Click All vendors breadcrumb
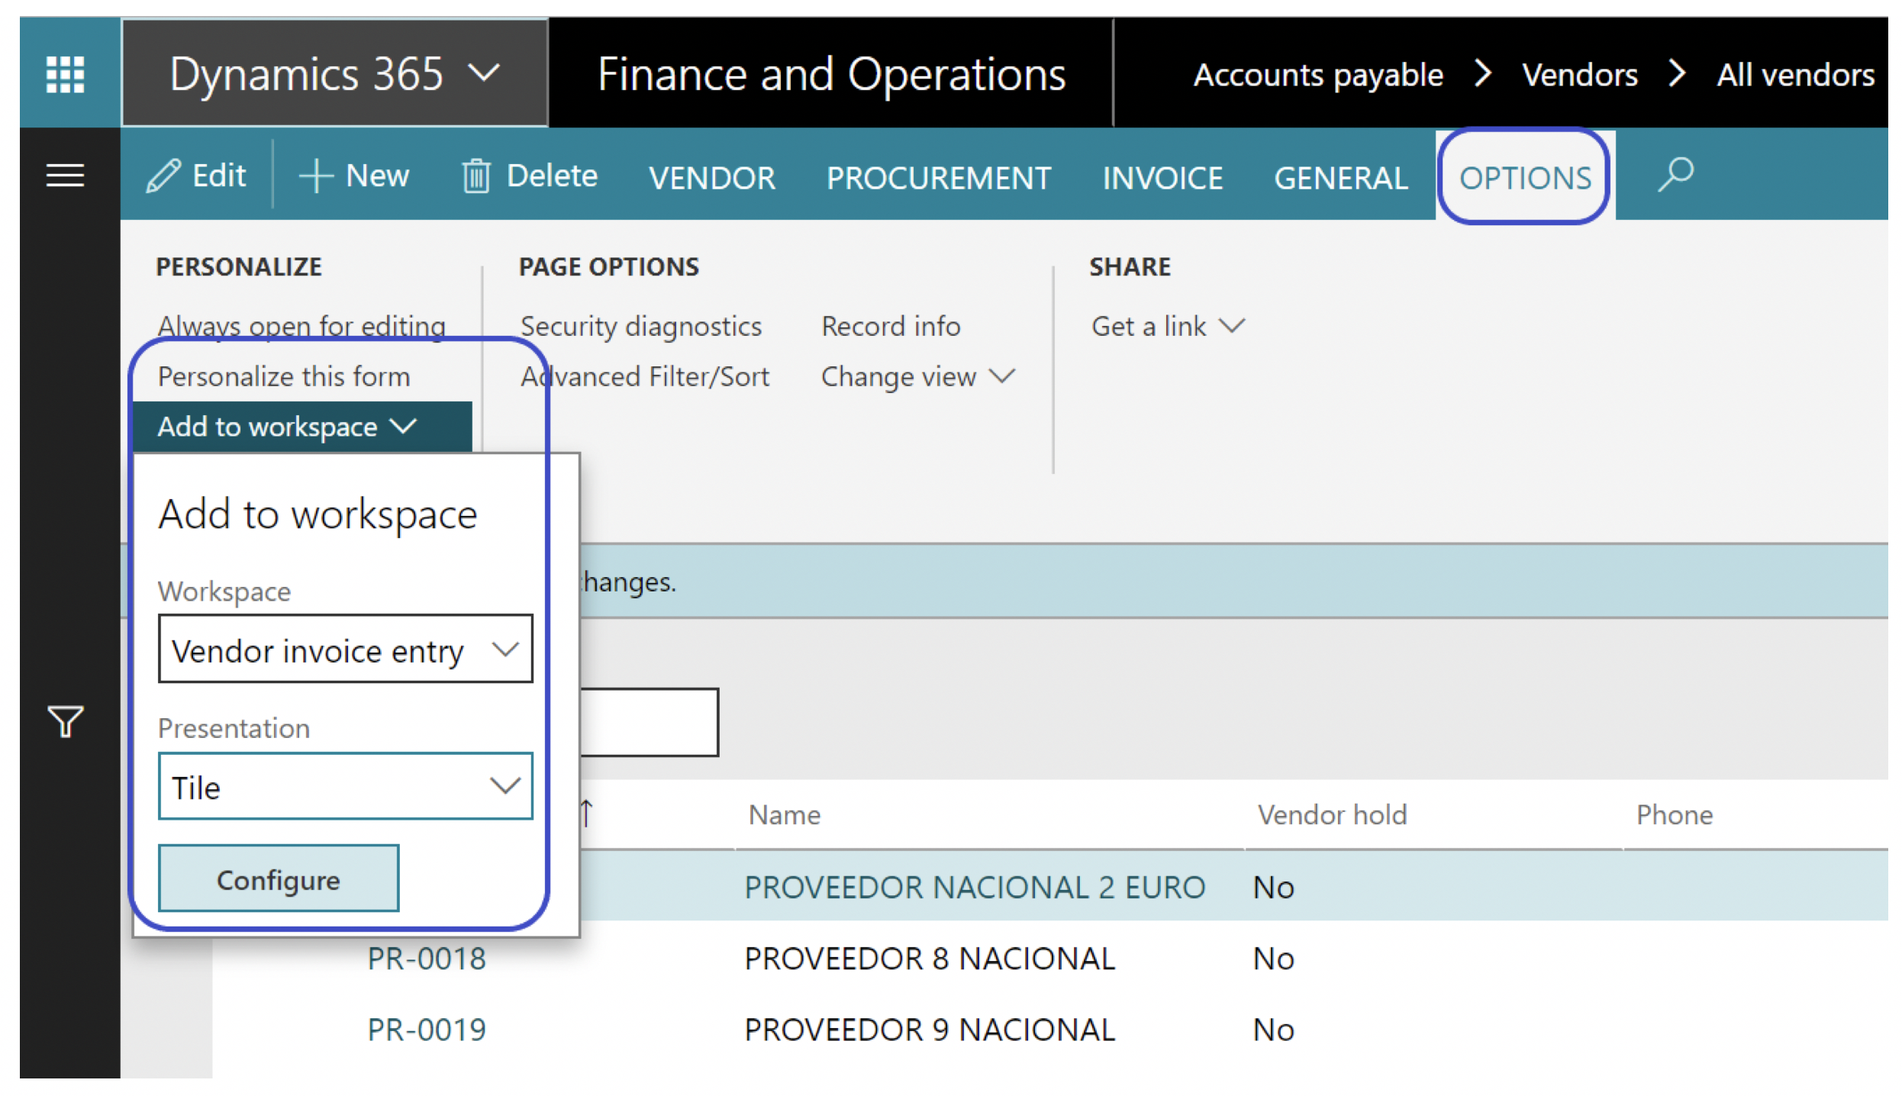 (1795, 75)
